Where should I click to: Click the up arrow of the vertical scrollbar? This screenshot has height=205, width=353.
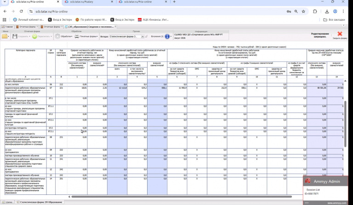click(x=345, y=80)
